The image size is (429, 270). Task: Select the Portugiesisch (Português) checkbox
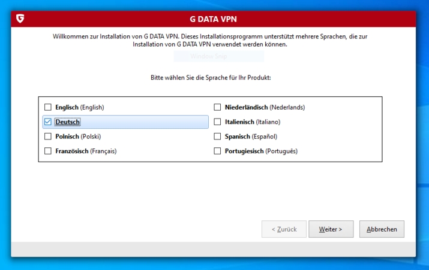[x=217, y=151]
